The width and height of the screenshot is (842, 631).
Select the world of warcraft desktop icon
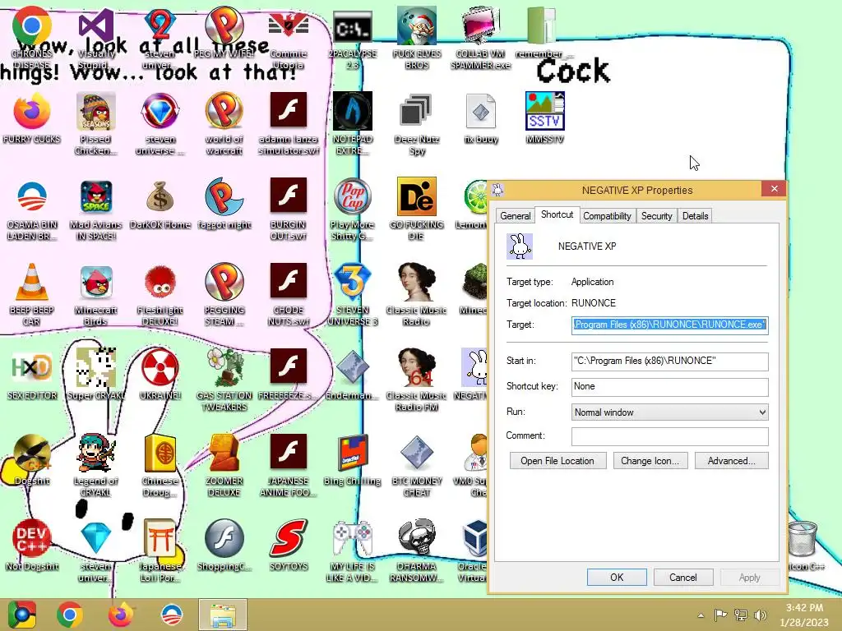(x=224, y=111)
